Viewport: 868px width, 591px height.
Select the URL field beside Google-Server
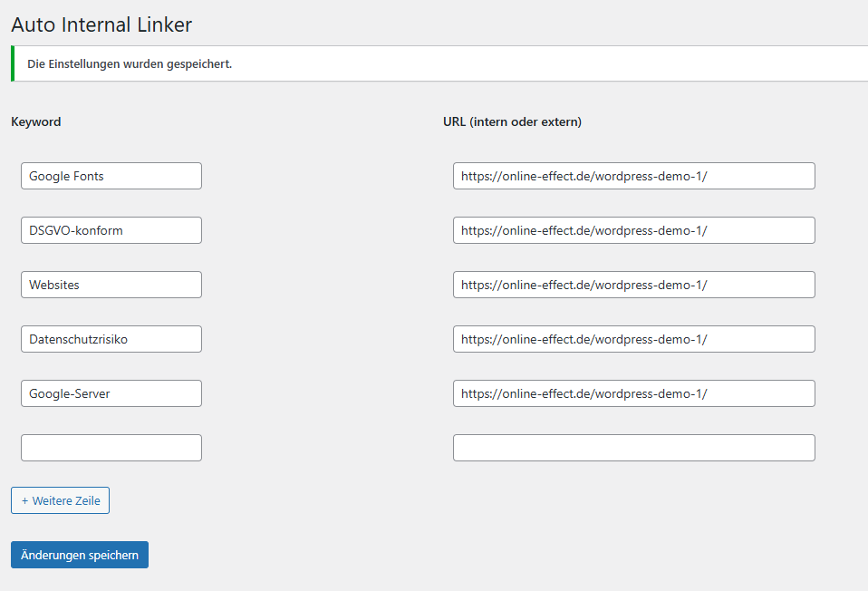634,393
